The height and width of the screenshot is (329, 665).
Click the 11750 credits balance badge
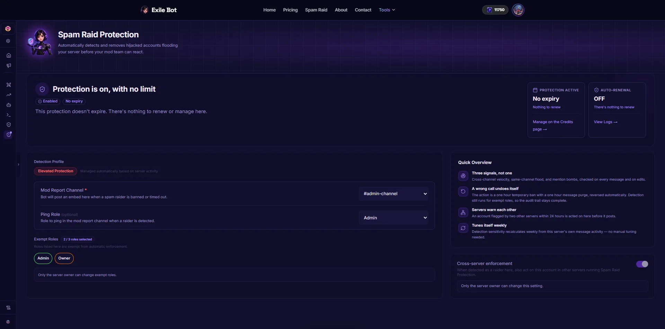[x=495, y=10]
